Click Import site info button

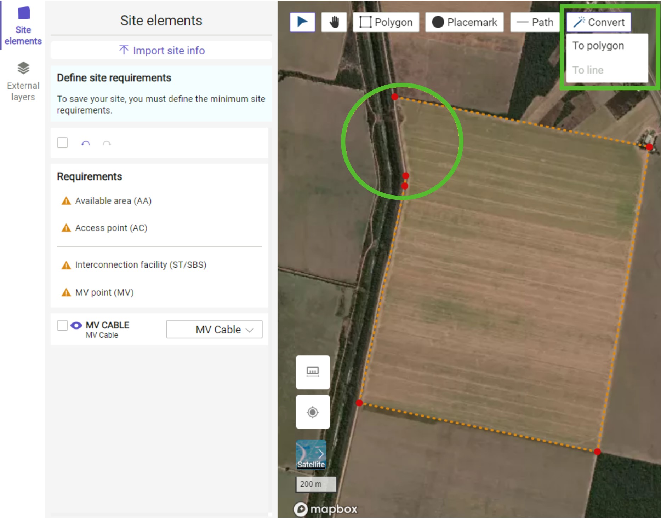pos(161,50)
